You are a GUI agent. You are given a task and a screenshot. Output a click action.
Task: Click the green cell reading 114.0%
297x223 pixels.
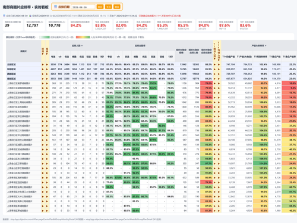pyautogui.click(x=261, y=164)
